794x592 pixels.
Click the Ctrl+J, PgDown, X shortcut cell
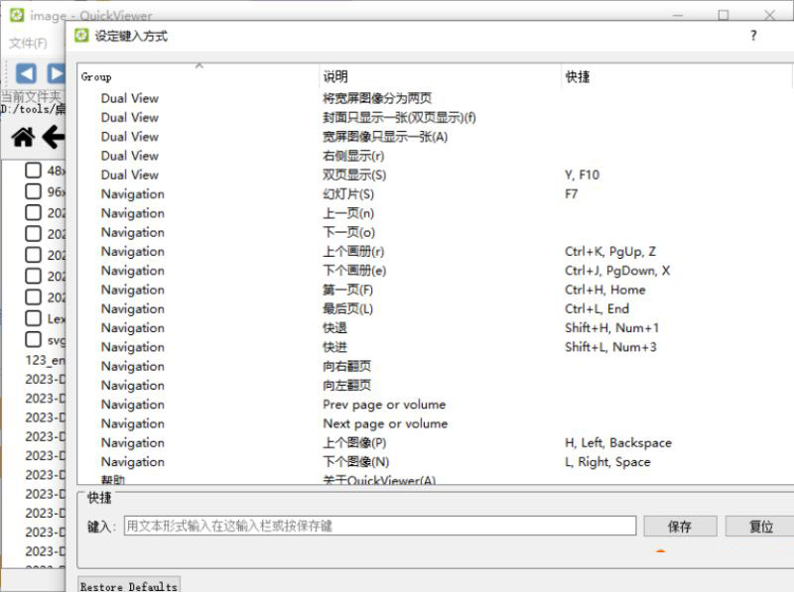coord(617,271)
